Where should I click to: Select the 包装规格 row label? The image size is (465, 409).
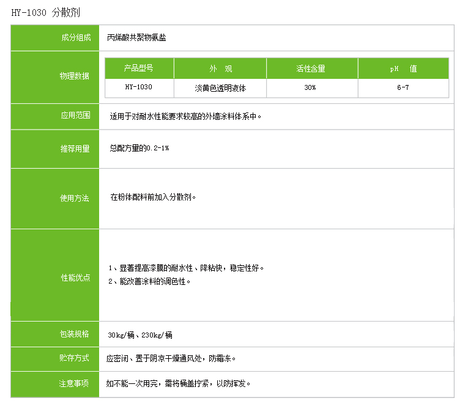pos(75,334)
